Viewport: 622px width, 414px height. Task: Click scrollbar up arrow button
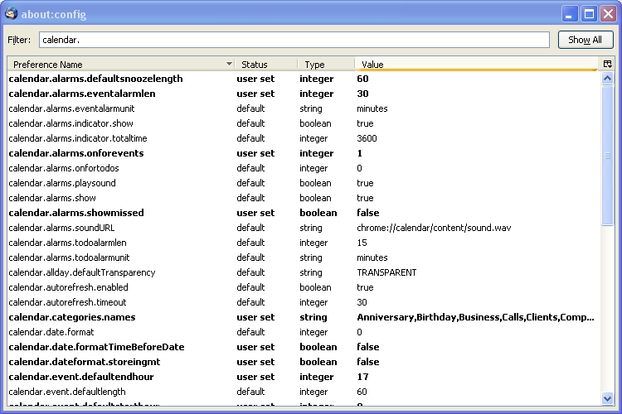coord(607,78)
